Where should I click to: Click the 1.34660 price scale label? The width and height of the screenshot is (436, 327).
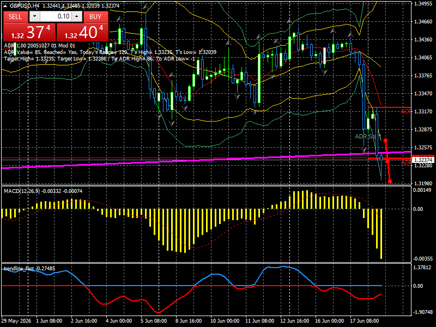(x=423, y=21)
